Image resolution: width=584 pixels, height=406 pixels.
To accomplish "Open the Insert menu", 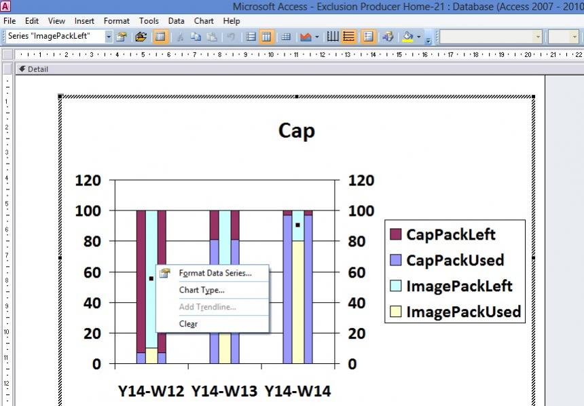I will click(x=84, y=21).
